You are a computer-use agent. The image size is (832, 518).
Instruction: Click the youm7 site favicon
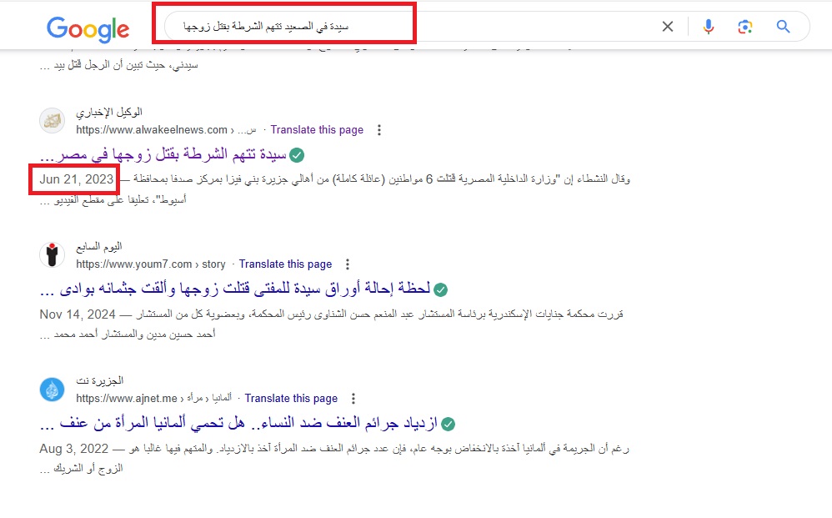[x=52, y=255]
